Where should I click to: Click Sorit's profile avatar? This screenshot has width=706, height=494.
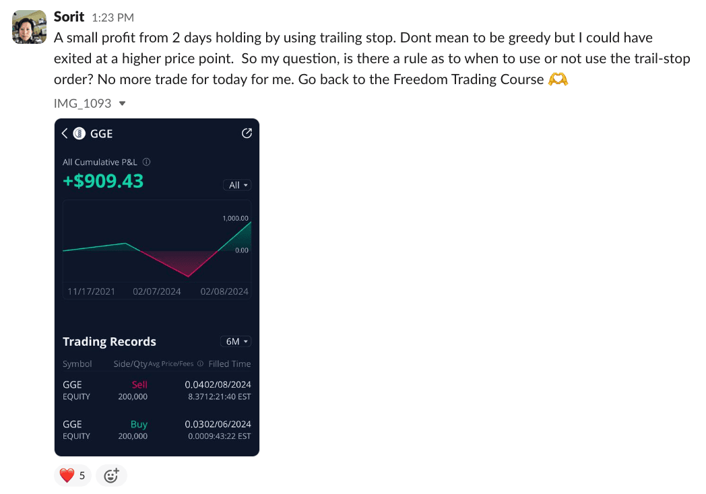[29, 27]
